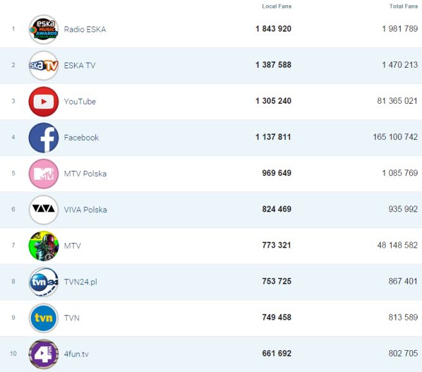Open the MTV Polska name link

point(85,173)
